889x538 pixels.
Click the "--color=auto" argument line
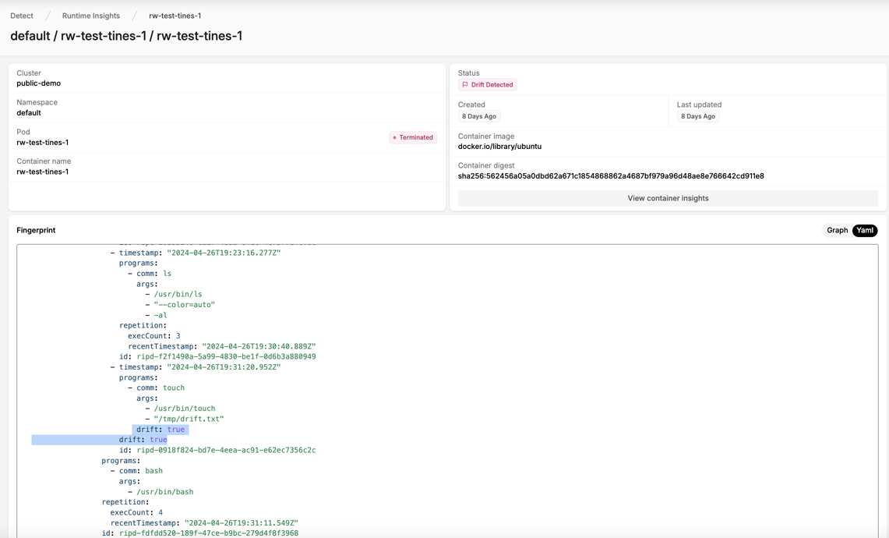point(180,305)
